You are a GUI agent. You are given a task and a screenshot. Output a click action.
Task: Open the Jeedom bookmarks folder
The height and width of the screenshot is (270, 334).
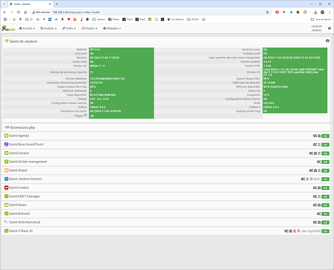pyautogui.click(x=99, y=19)
